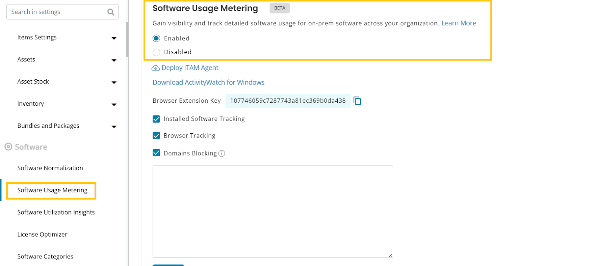Click the search magnifier icon in settings
Viewport: 597px width, 266px height.
pos(111,12)
